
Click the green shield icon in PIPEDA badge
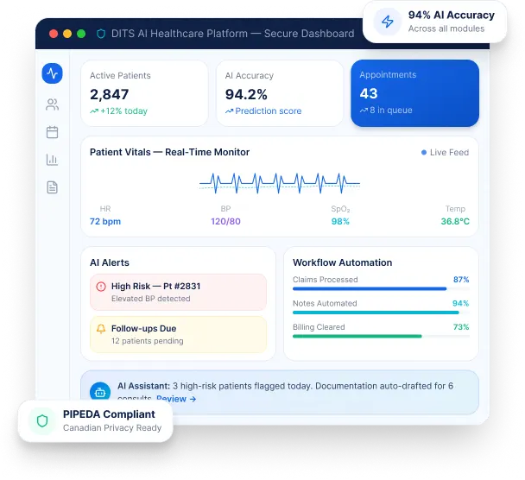point(42,420)
